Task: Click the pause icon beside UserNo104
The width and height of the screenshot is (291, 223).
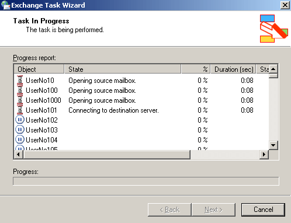Action: (20, 140)
